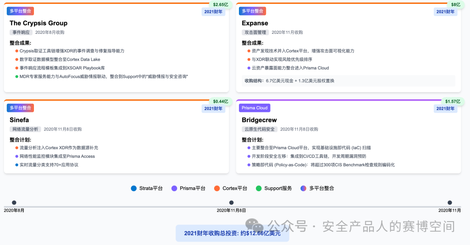Click 整合计划 heading in Bridgecrew card
470x245 pixels.
point(252,140)
